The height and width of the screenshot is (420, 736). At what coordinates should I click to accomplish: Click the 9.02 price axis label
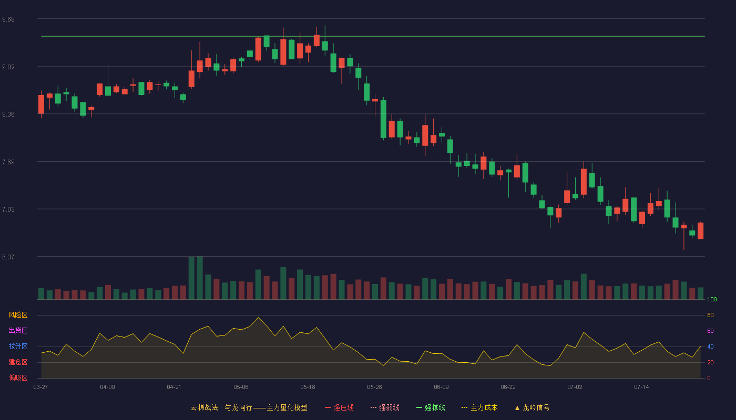point(8,67)
